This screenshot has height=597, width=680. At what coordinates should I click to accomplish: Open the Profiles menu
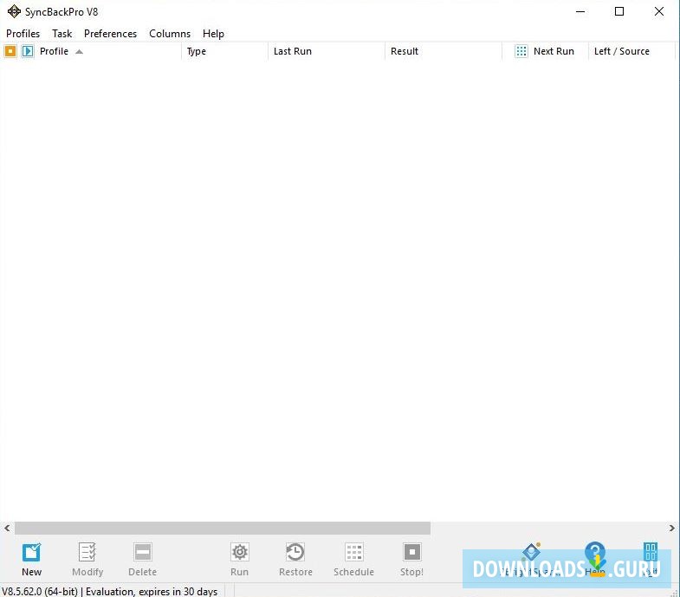[23, 34]
